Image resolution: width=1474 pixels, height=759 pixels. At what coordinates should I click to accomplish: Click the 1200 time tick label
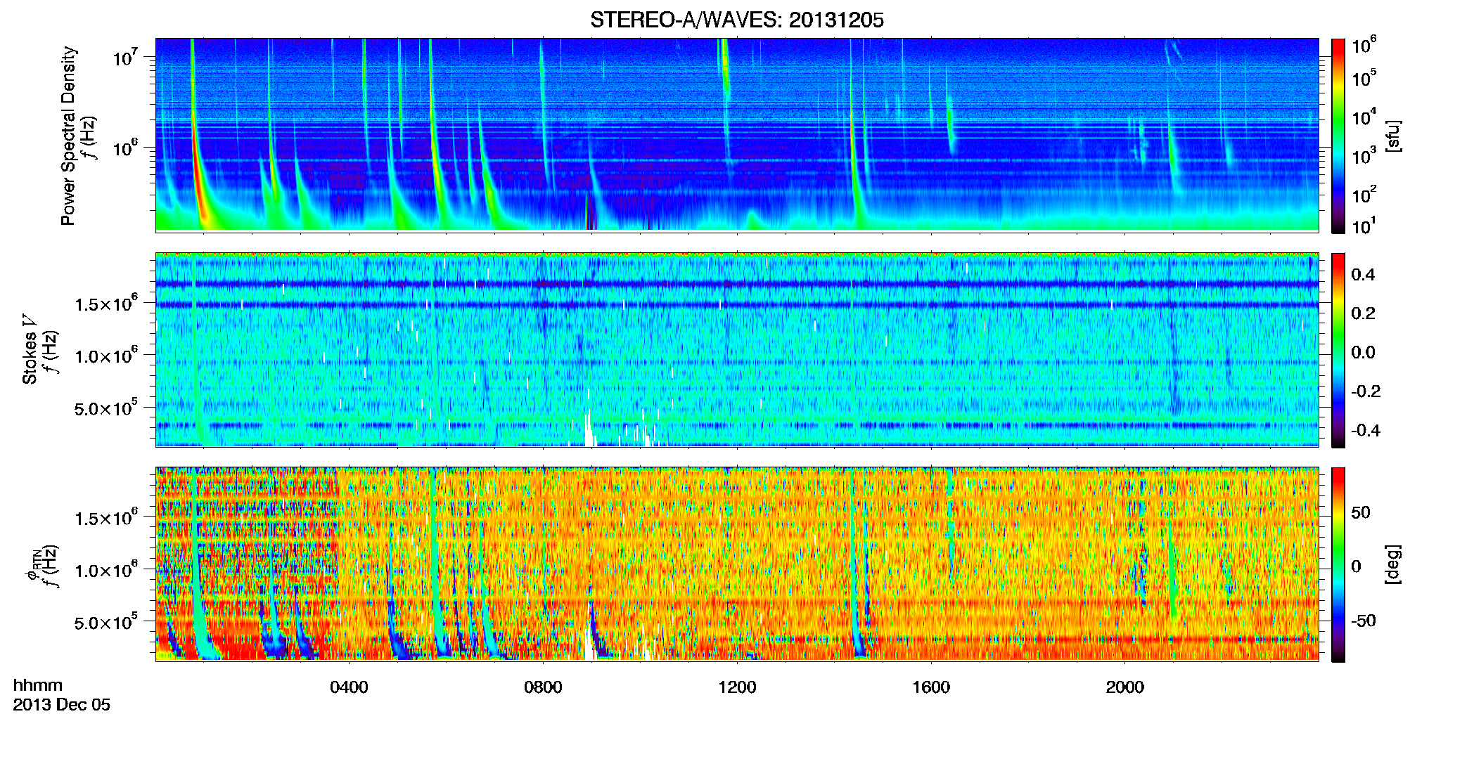[737, 687]
